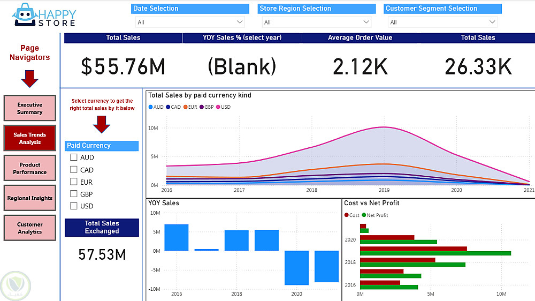This screenshot has width=535, height=301.
Task: Click the USD legend color dot
Action: coord(218,107)
